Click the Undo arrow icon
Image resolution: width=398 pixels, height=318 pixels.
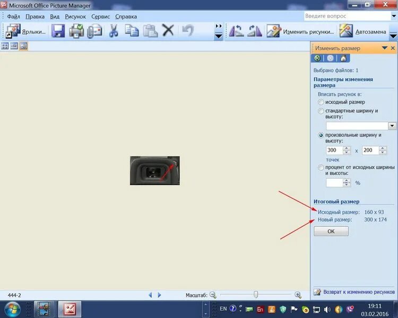click(188, 31)
